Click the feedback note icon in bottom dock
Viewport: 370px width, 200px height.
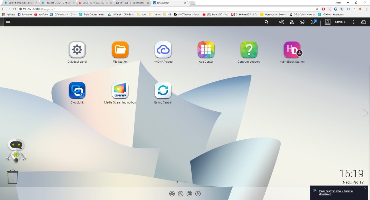(x=198, y=194)
